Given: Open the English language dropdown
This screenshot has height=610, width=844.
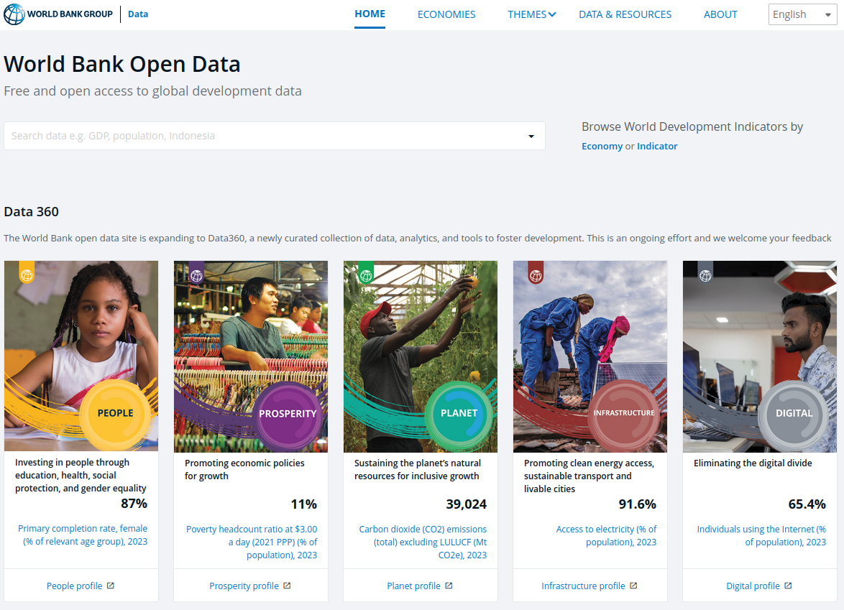Looking at the screenshot, I should point(802,14).
